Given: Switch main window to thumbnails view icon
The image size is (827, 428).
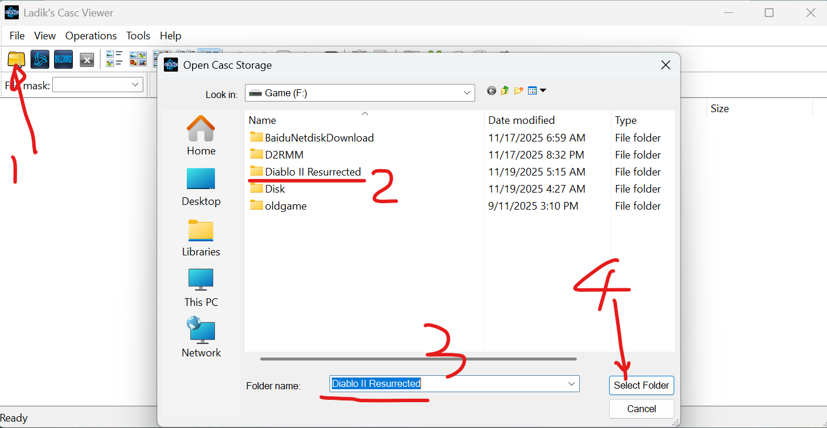Looking at the screenshot, I should click(138, 59).
